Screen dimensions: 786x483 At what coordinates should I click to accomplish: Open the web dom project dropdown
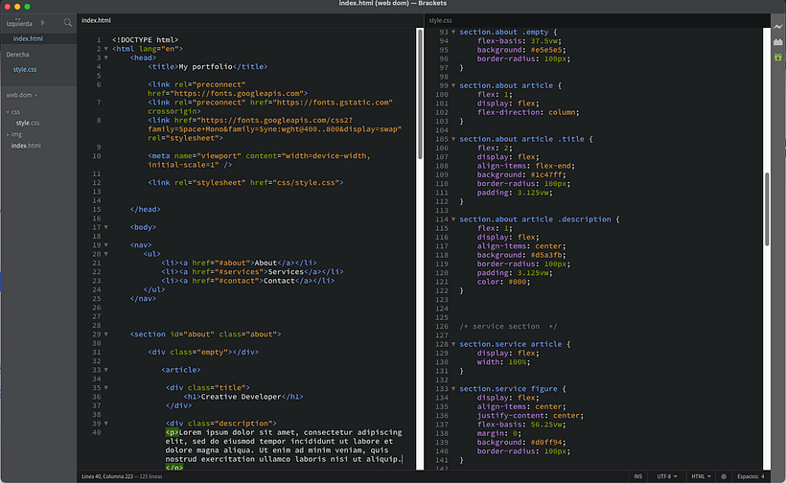(x=21, y=95)
